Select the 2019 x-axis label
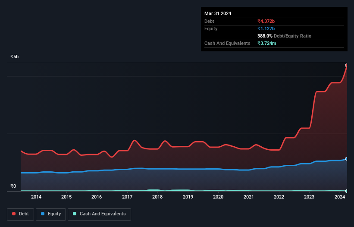The width and height of the screenshot is (354, 227). point(188,197)
